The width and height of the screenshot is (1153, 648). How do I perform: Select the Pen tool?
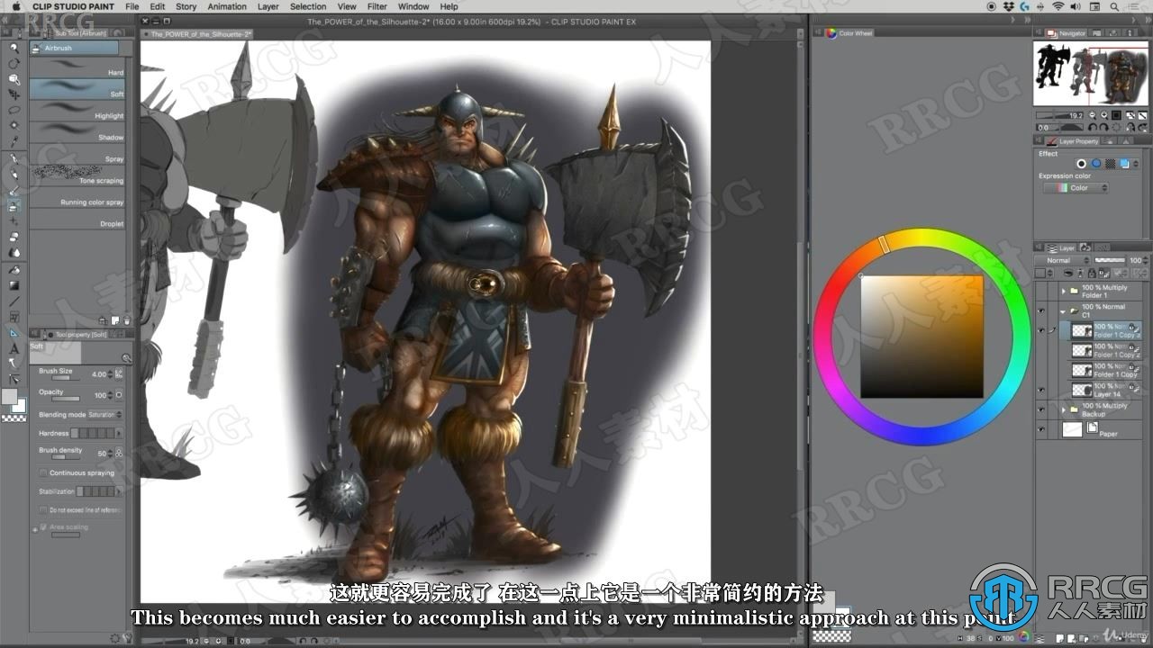pos(14,159)
